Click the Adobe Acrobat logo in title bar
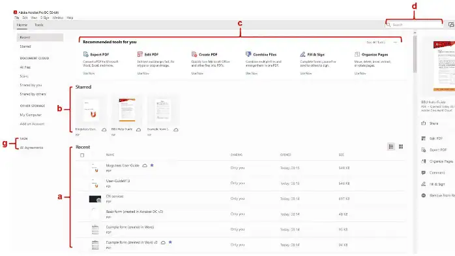This screenshot has width=455, height=256. 15,12
